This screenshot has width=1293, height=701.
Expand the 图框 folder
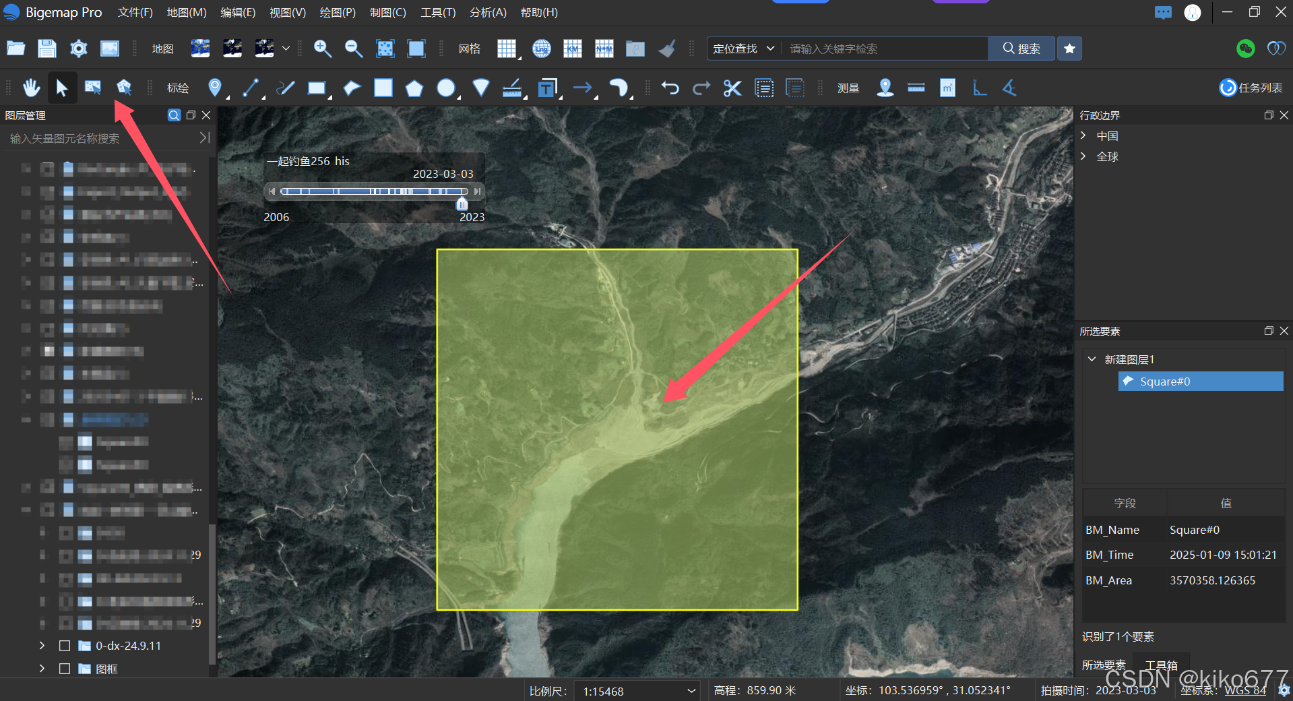pyautogui.click(x=42, y=669)
